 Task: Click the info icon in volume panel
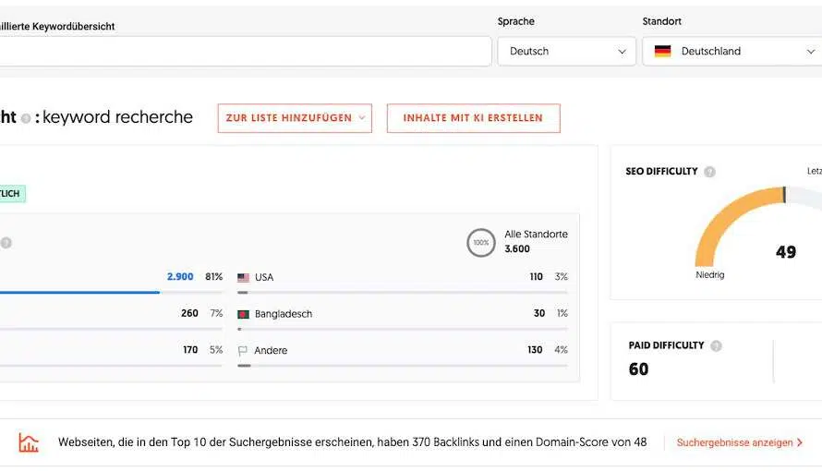point(6,243)
